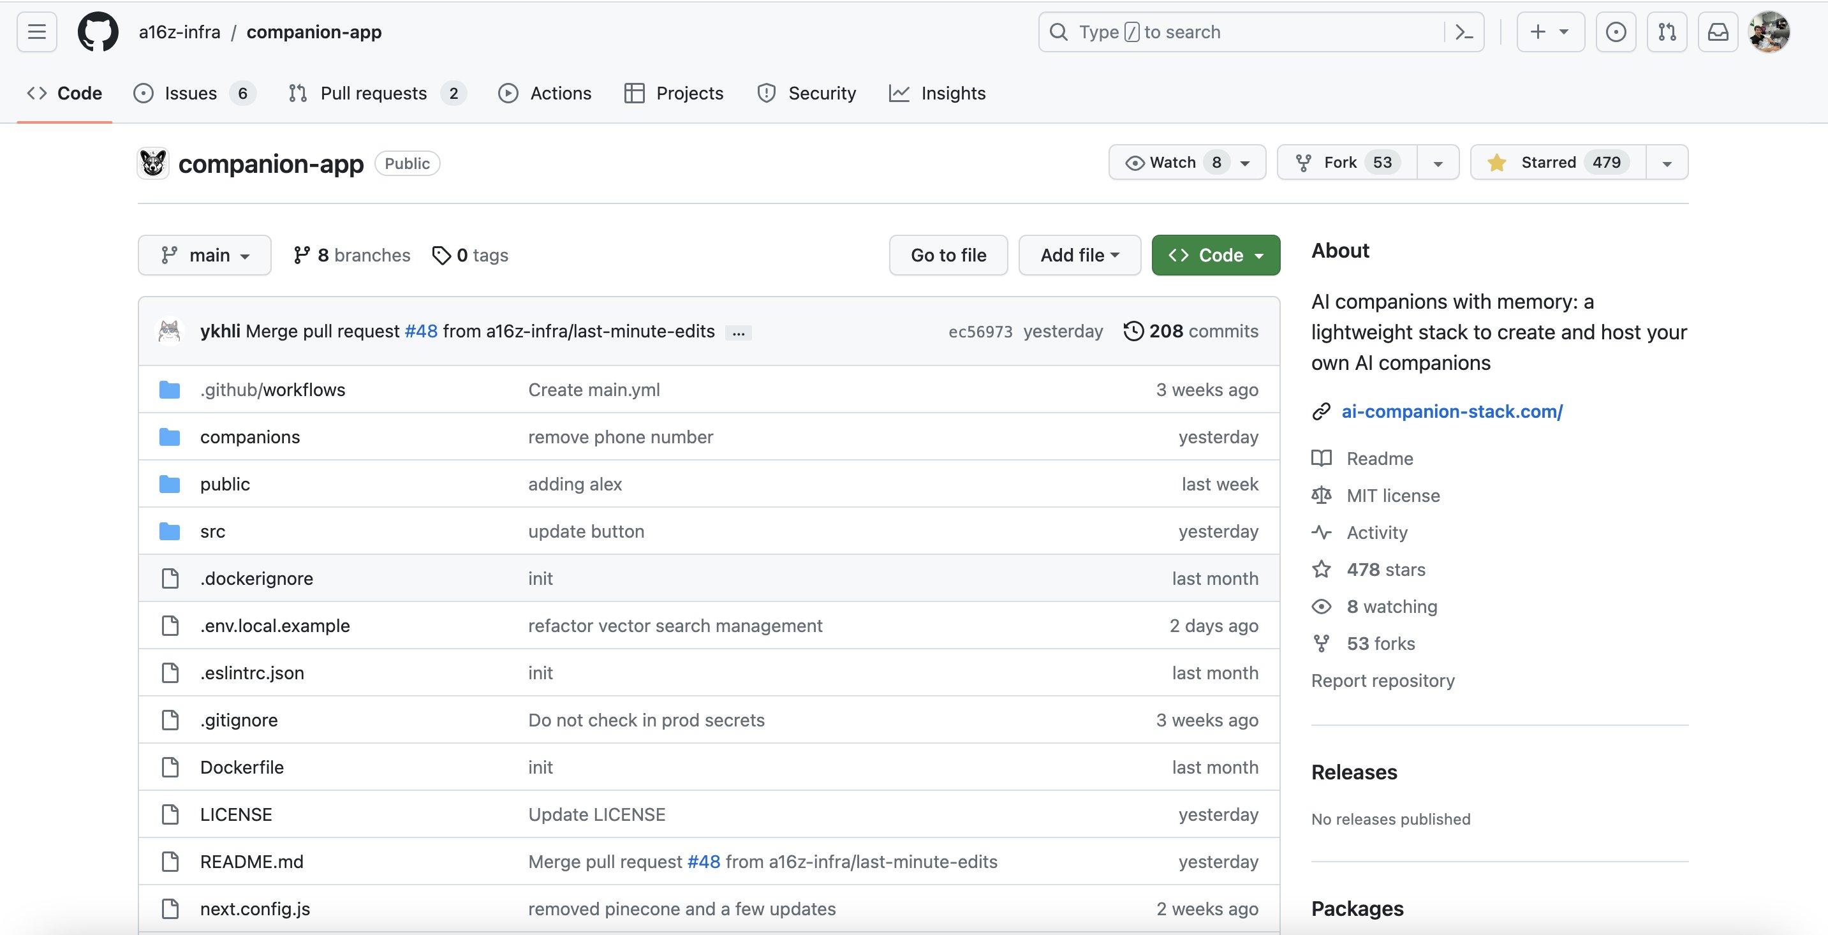The height and width of the screenshot is (935, 1828).
Task: Check notifications via the inbox icon
Action: pyautogui.click(x=1717, y=31)
